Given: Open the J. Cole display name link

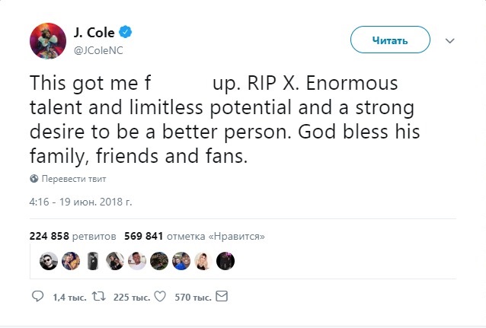Looking at the screenshot, I should pos(93,32).
